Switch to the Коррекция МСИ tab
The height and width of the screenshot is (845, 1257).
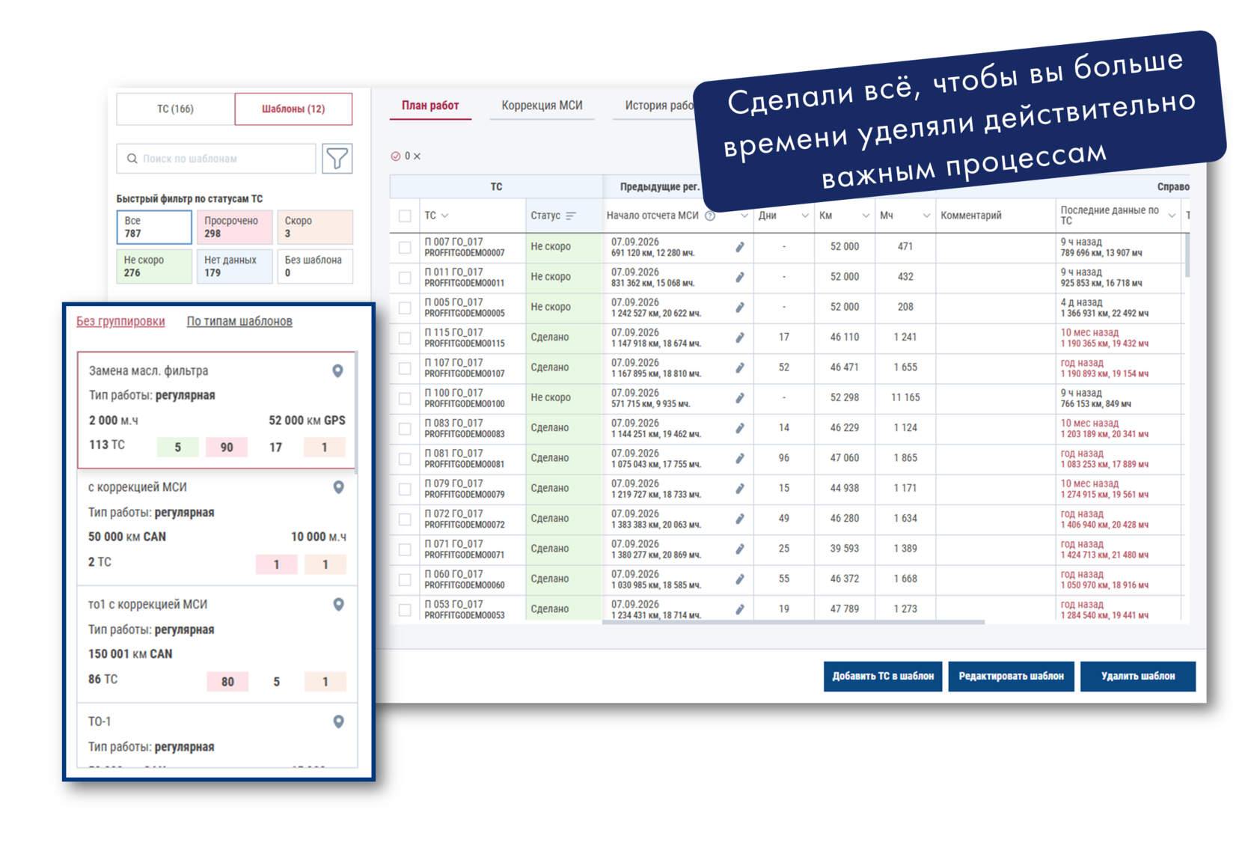(x=542, y=106)
